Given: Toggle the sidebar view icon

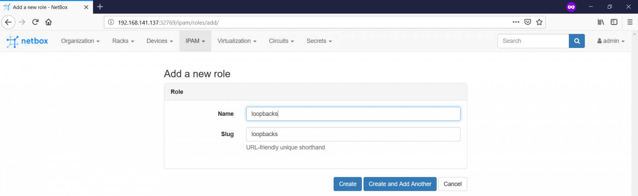Looking at the screenshot, I should (x=614, y=22).
